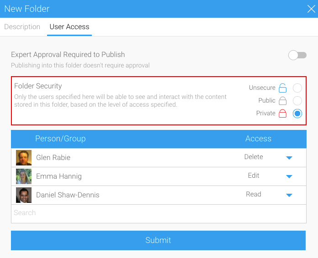Click the Person/Group column header
318x258 pixels.
coord(60,139)
